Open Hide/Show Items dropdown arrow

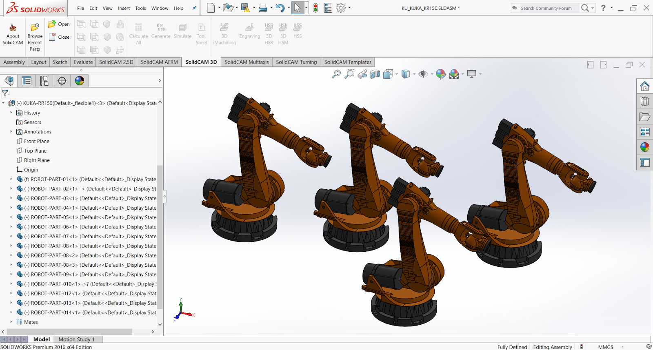pos(432,74)
